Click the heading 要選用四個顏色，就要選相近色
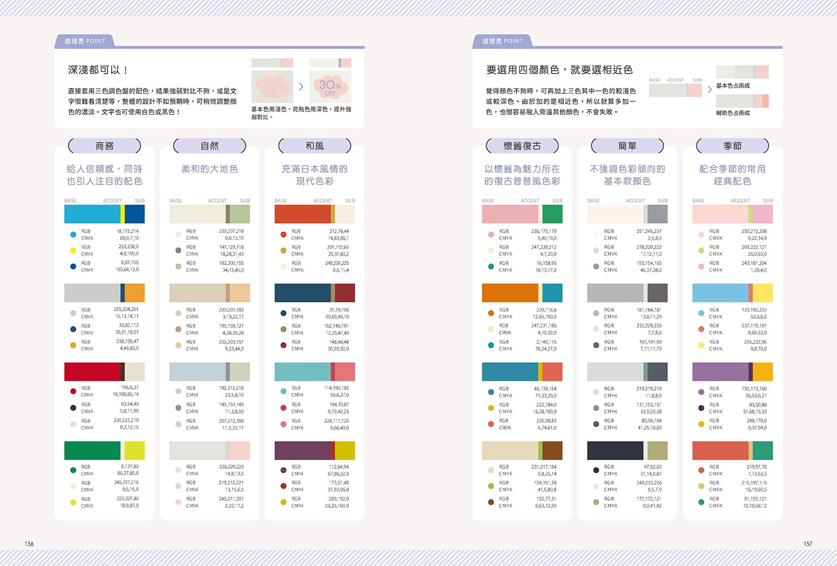This screenshot has height=566, width=837. click(x=560, y=70)
